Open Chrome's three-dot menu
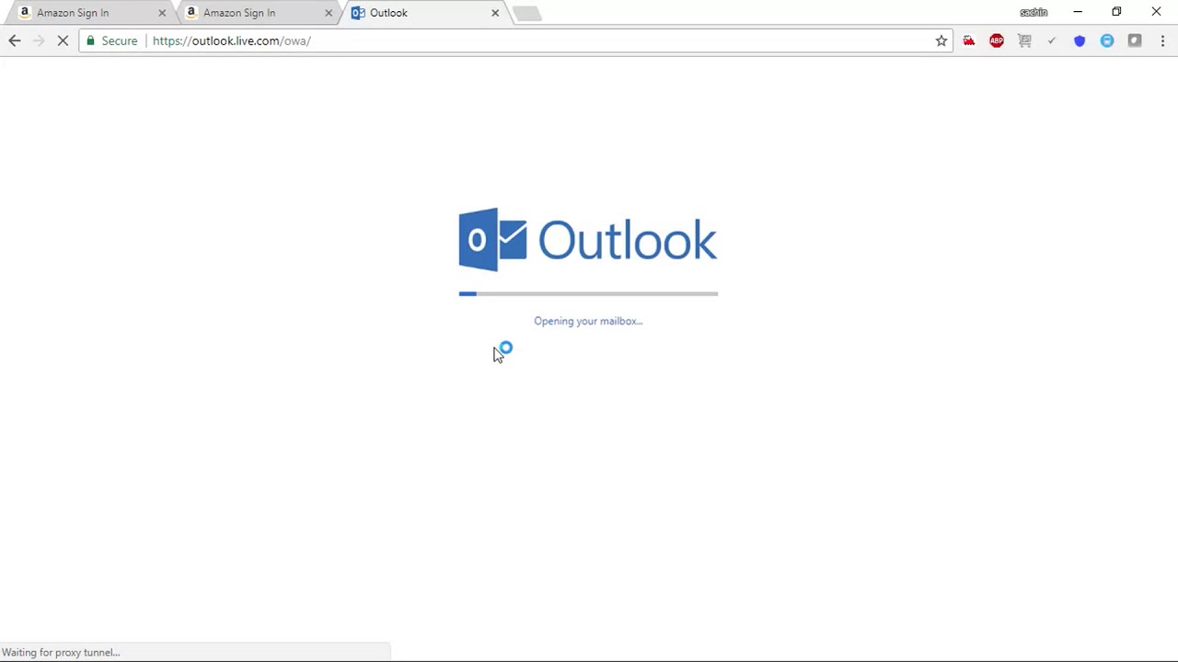This screenshot has height=662, width=1178. pyautogui.click(x=1162, y=40)
